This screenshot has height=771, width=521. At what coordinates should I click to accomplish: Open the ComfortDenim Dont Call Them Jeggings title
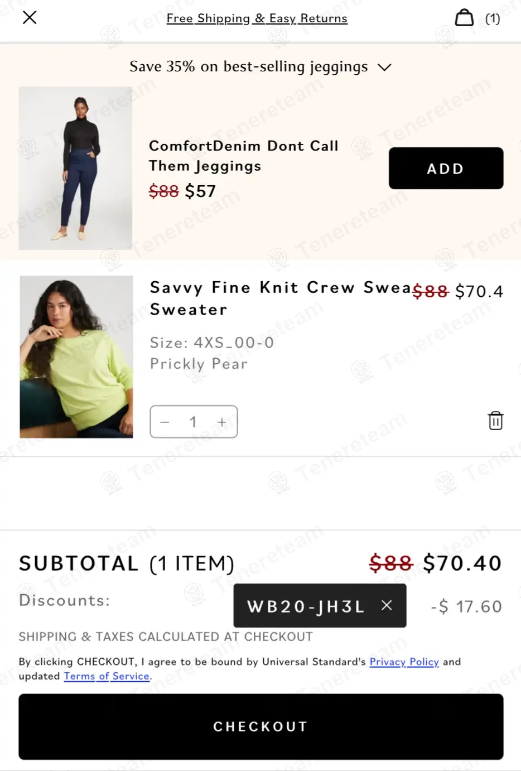tap(243, 156)
